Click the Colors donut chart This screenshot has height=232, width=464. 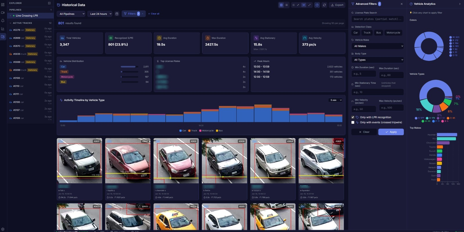[429, 46]
